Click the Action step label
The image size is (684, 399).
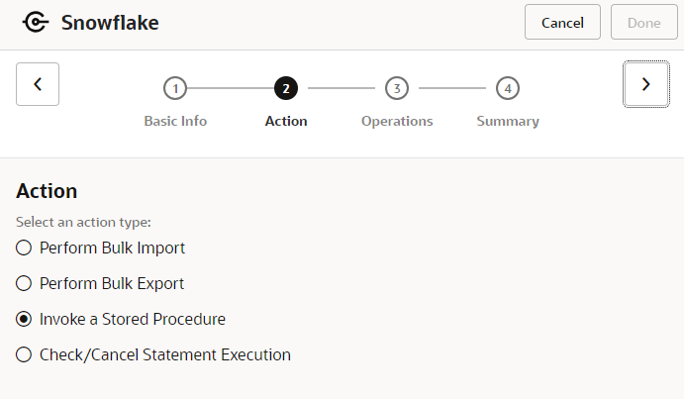(286, 121)
